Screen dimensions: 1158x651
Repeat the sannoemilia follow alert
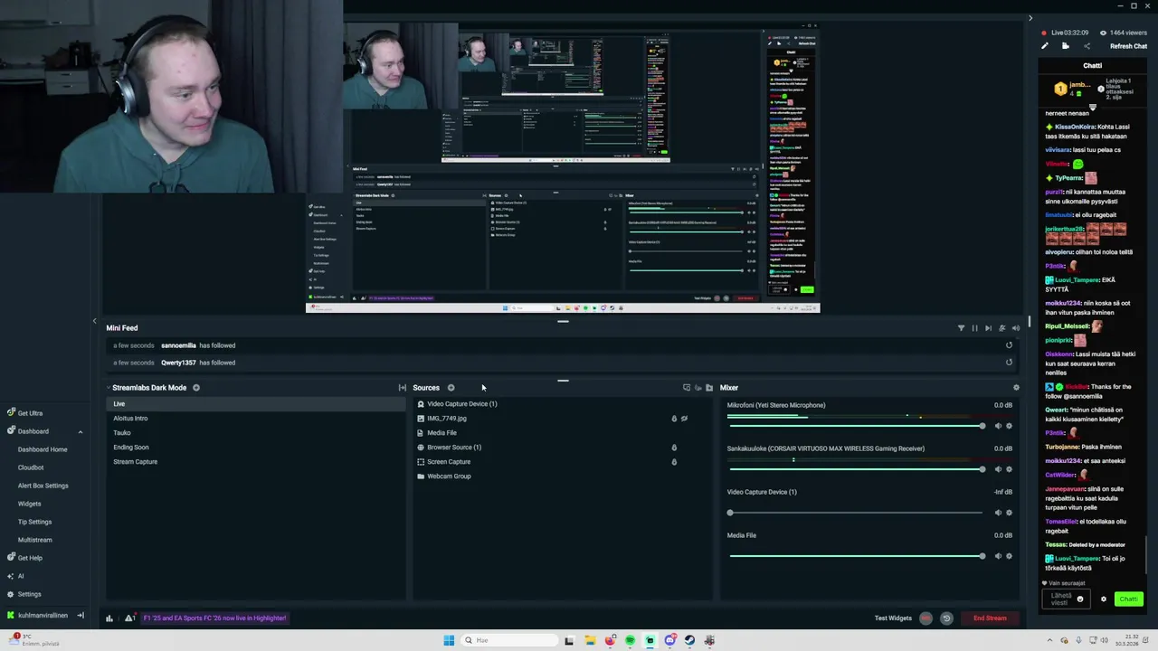[1009, 345]
